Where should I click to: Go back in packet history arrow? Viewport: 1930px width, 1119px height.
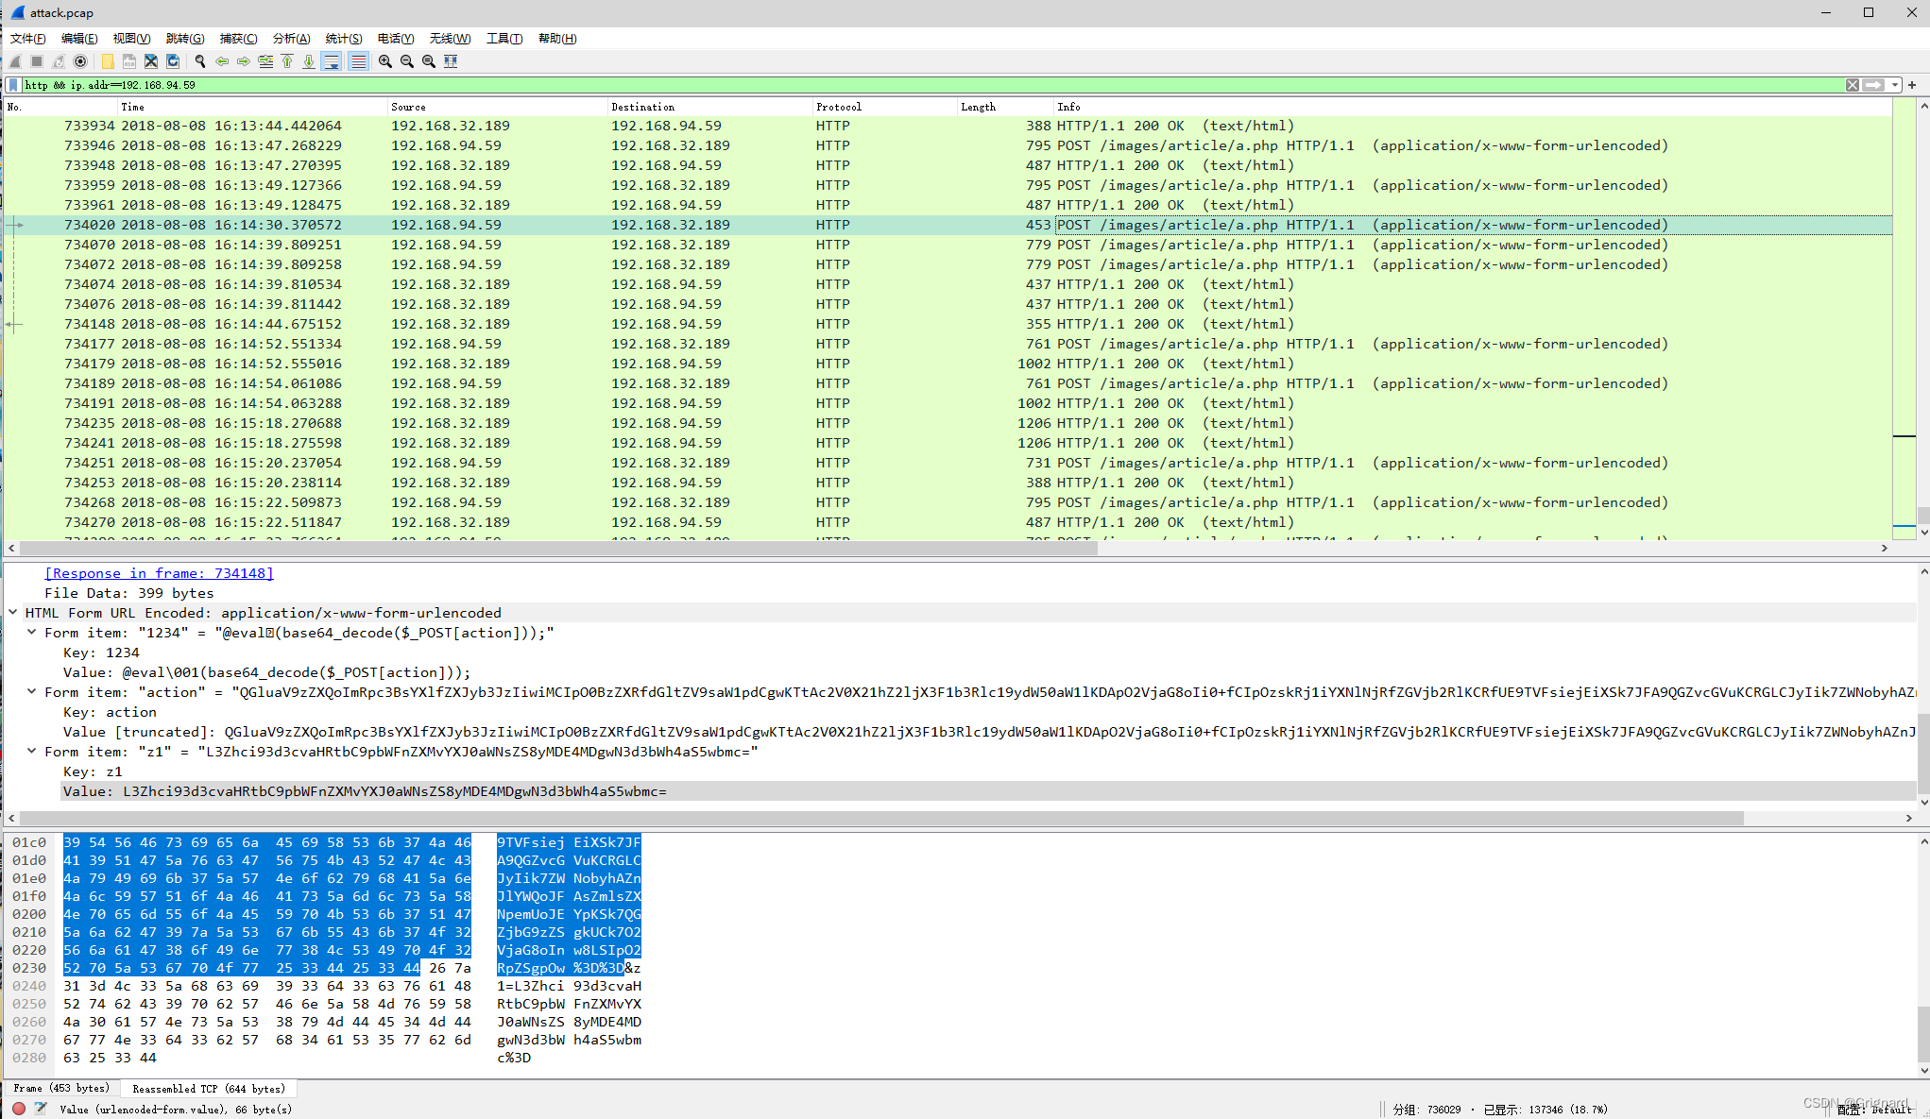coord(222,61)
